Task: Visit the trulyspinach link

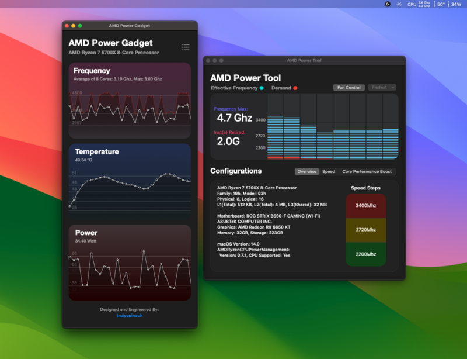Action: [130, 315]
